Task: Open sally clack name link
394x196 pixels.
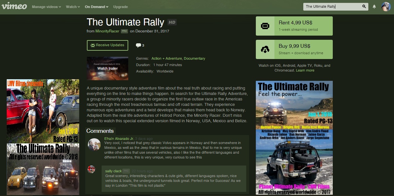Action: tap(113, 171)
